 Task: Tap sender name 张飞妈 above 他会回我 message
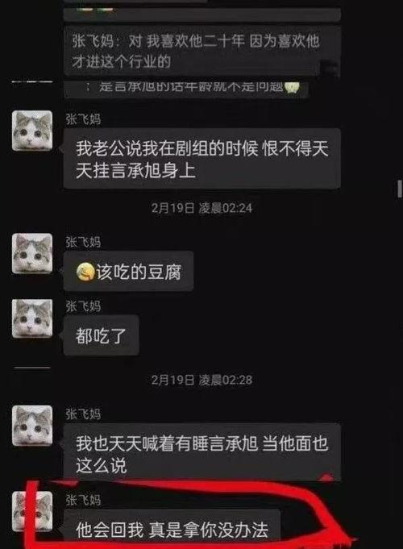pyautogui.click(x=83, y=500)
